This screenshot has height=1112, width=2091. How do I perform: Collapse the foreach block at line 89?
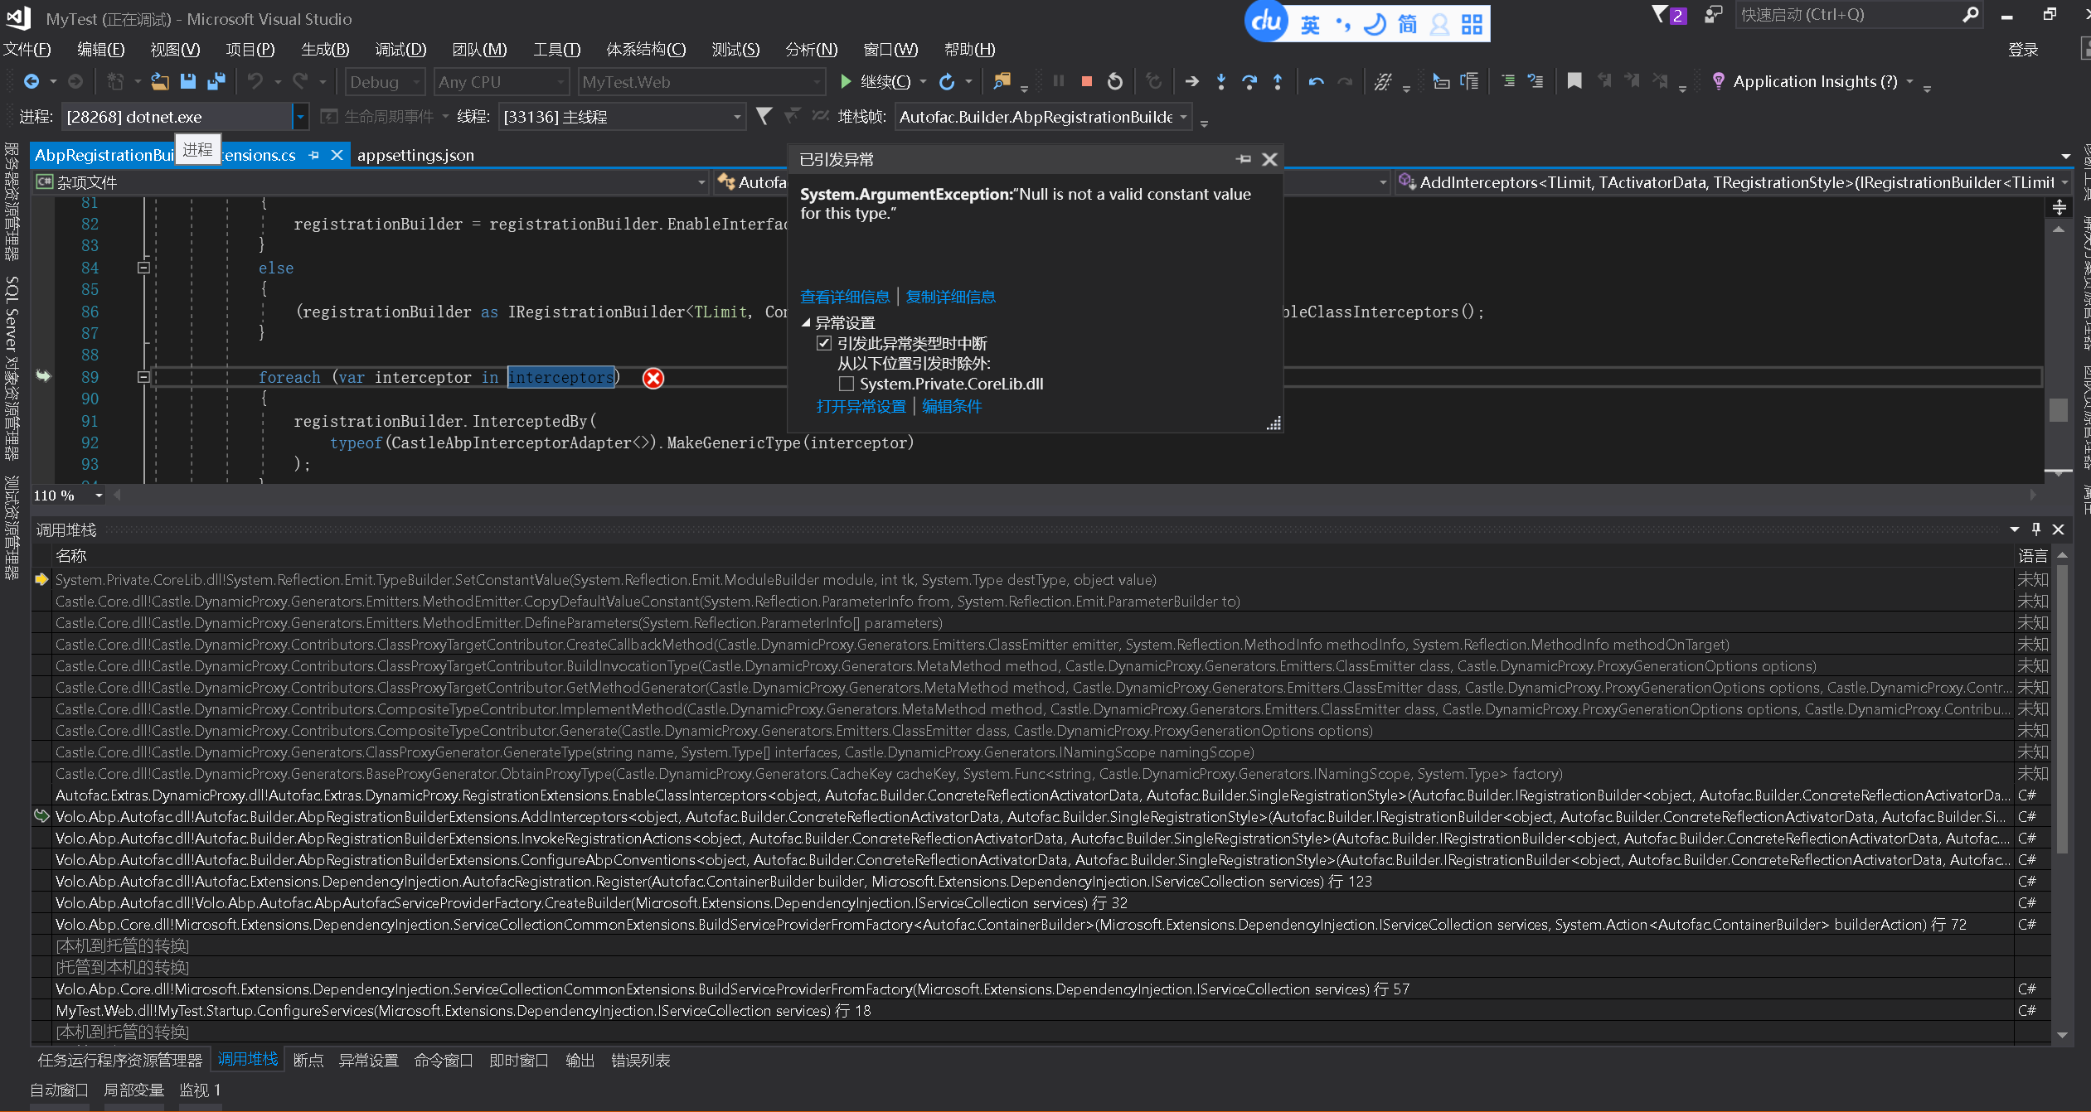[143, 377]
